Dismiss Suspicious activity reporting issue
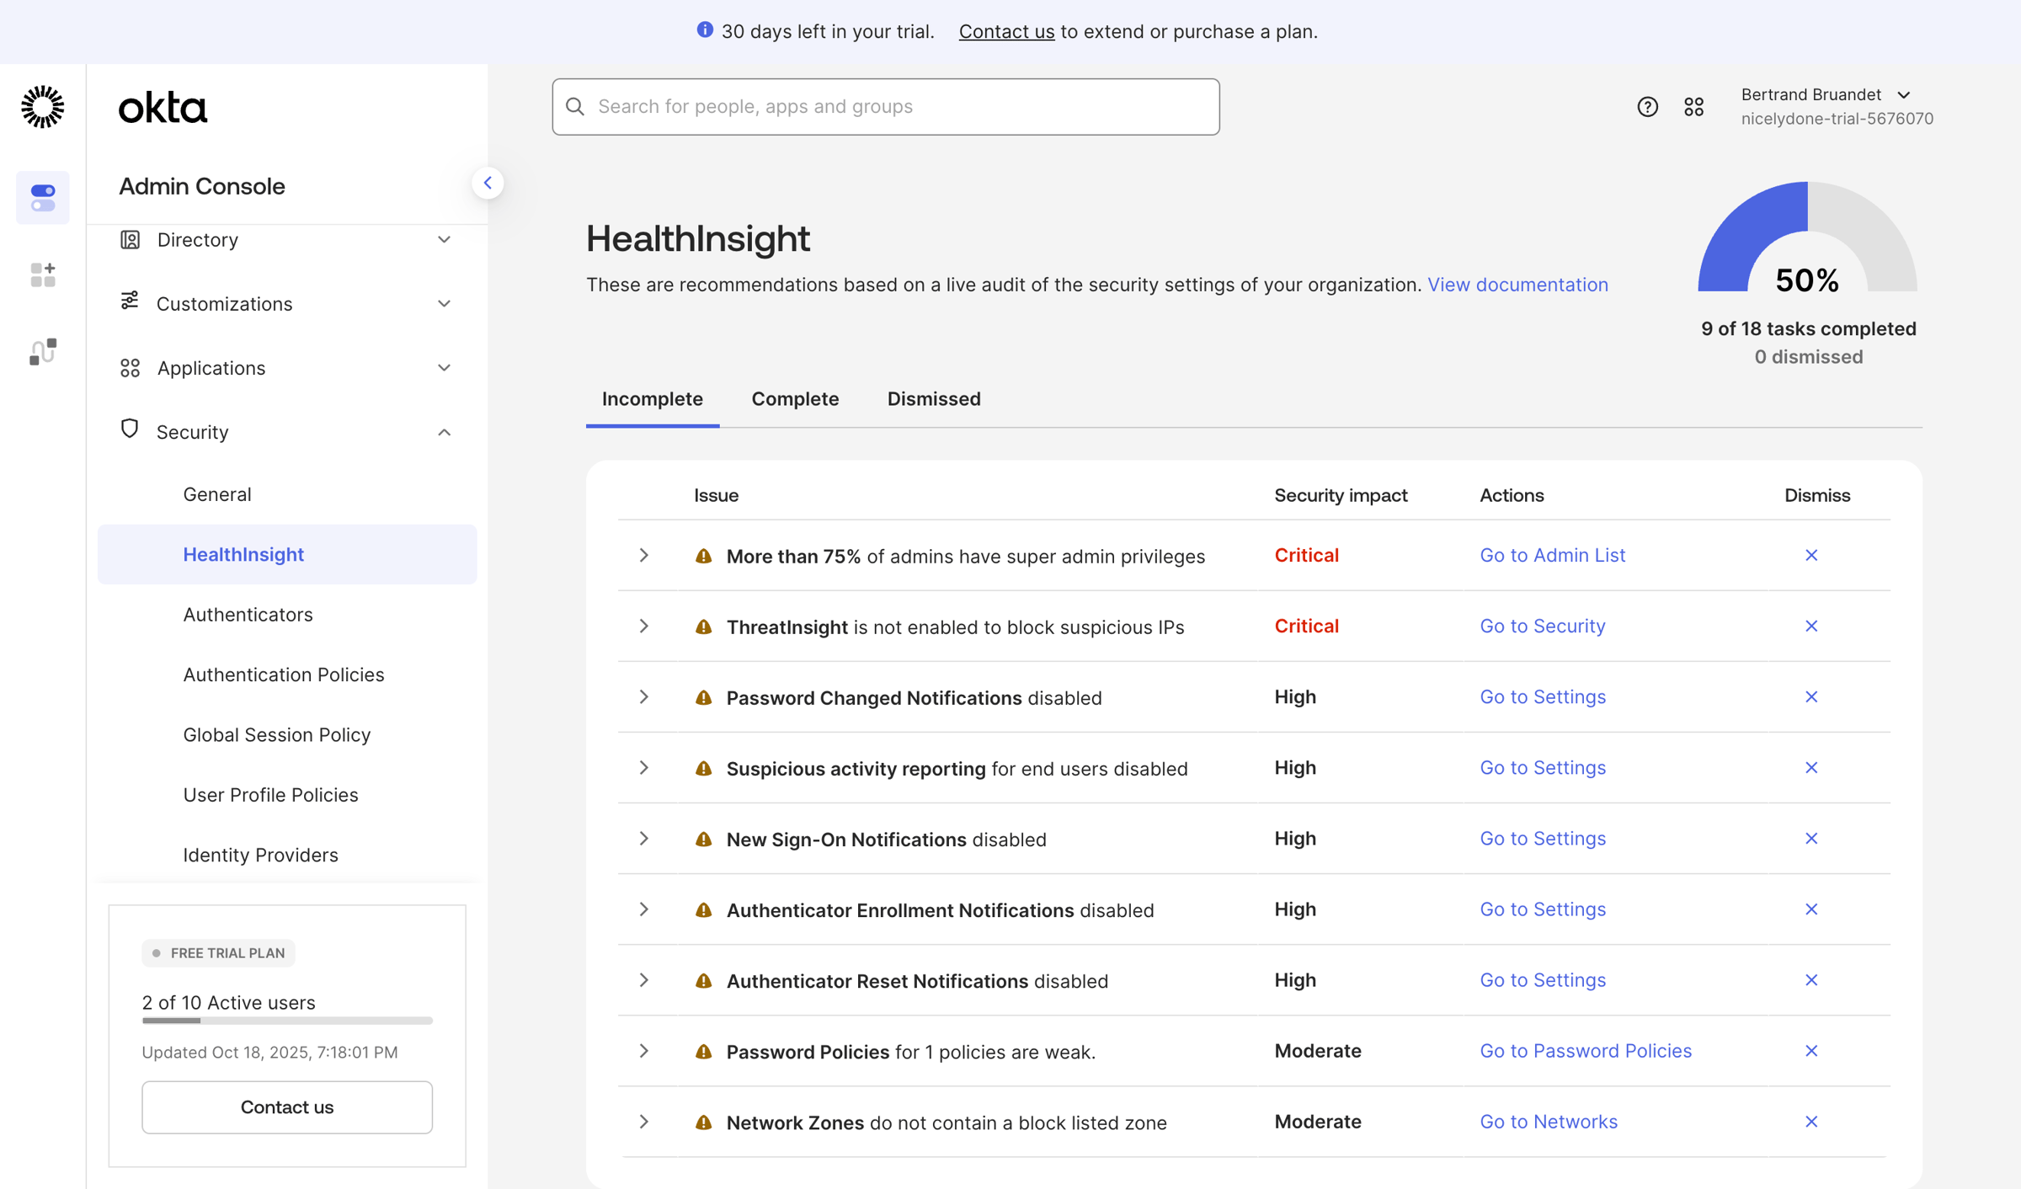This screenshot has height=1189, width=2021. point(1811,768)
